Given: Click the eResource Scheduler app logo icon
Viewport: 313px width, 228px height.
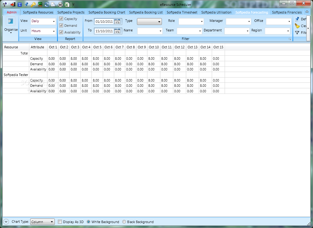Looking at the screenshot, I should coord(5,4).
